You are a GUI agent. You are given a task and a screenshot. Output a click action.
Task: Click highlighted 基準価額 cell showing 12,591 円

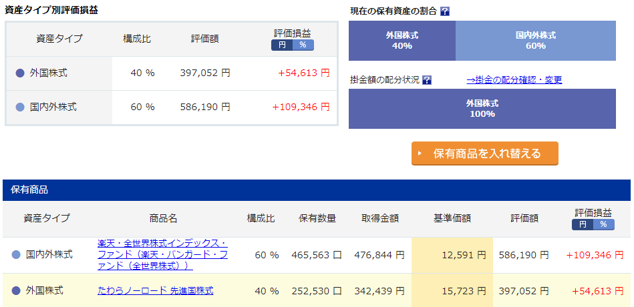click(x=452, y=256)
